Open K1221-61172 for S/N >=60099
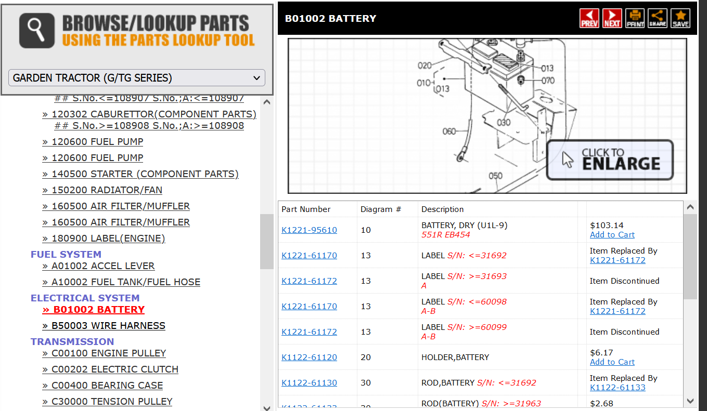The image size is (707, 411). click(309, 332)
